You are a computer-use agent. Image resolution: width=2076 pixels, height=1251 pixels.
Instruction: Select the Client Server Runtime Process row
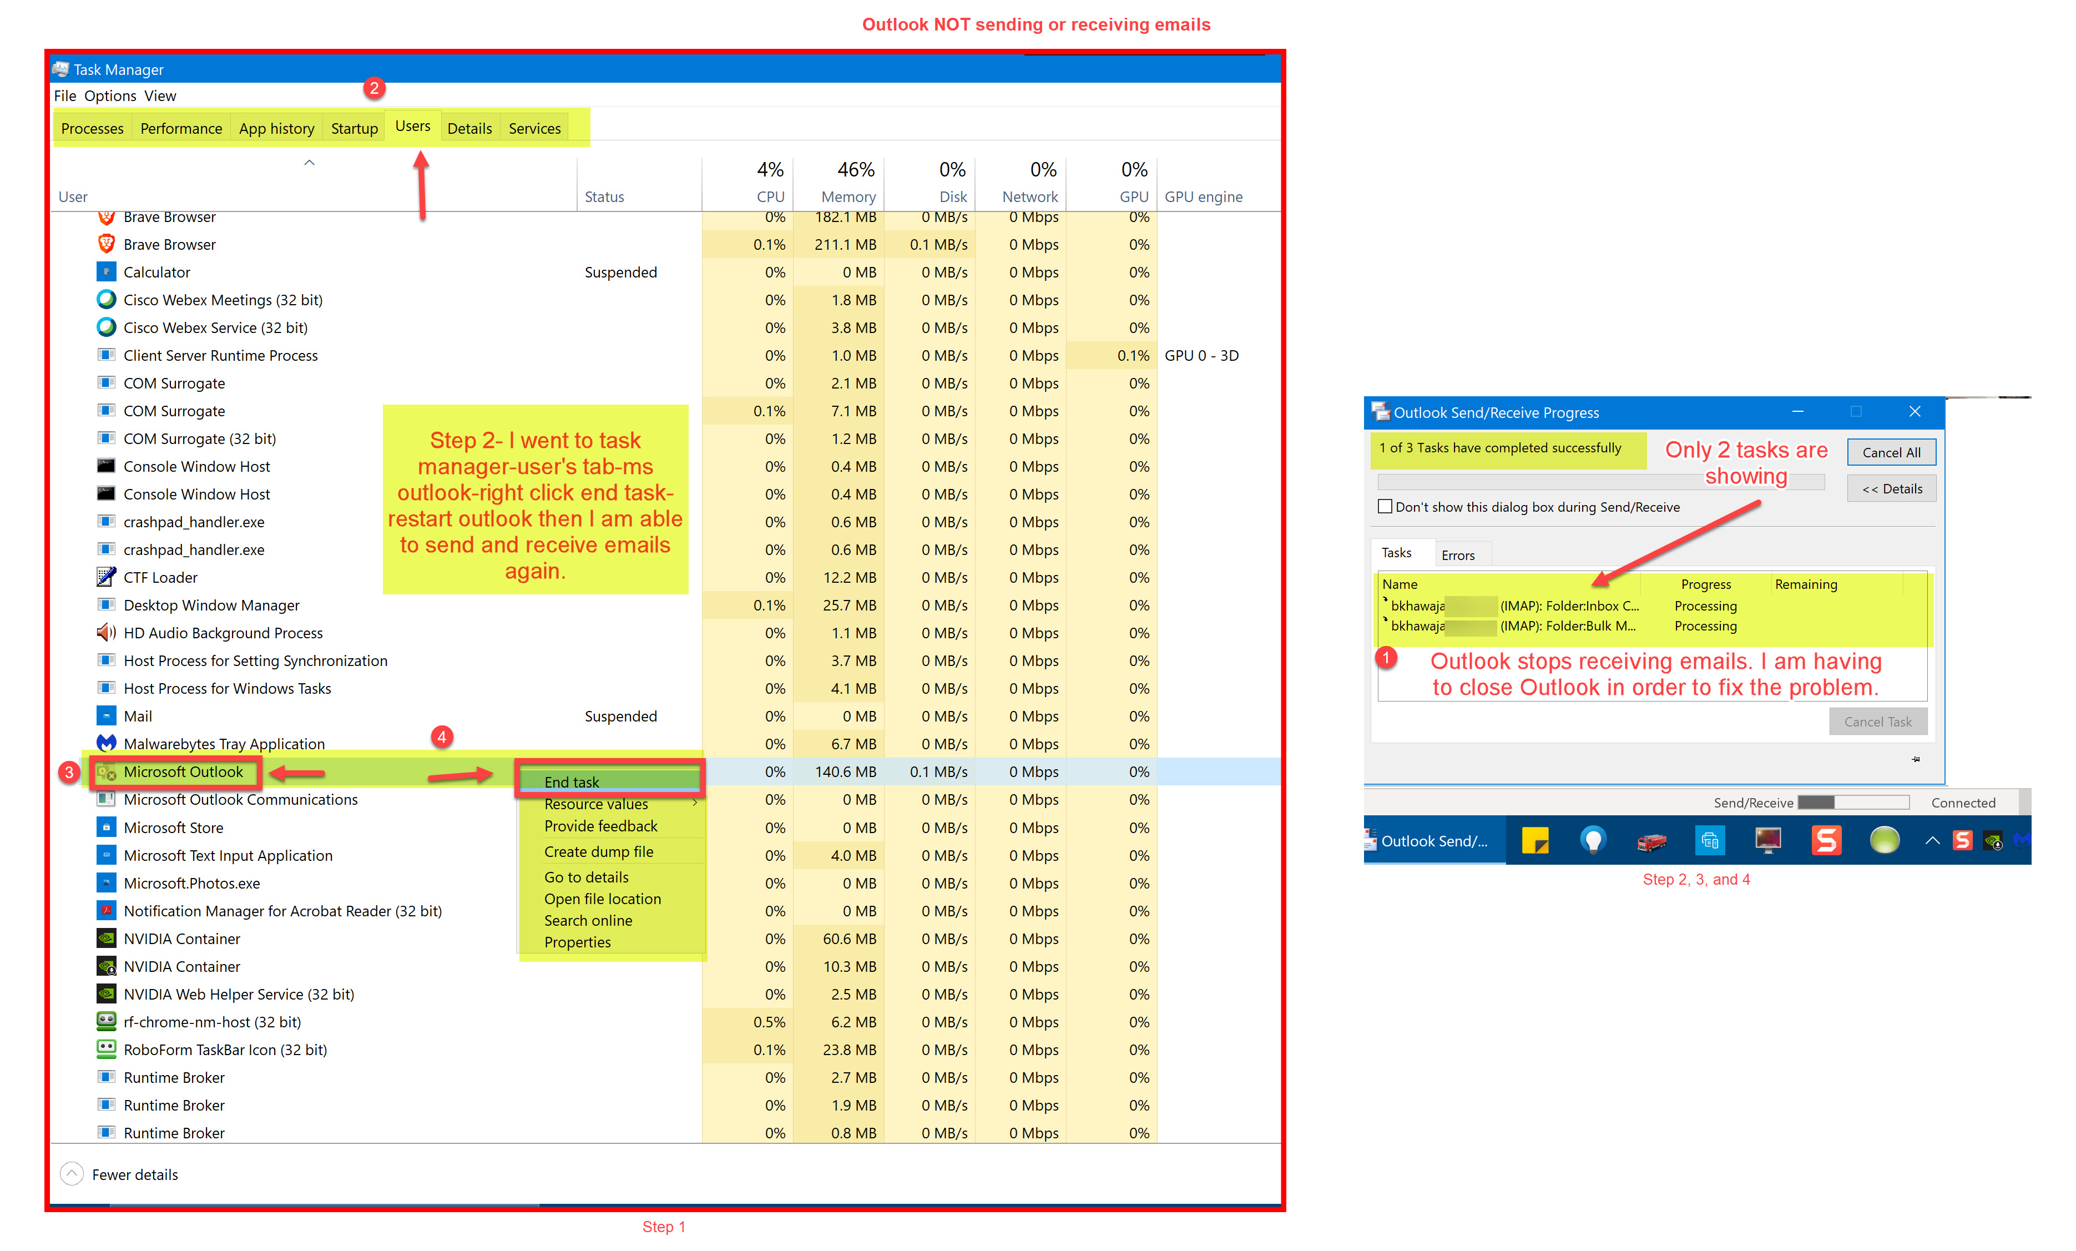665,356
